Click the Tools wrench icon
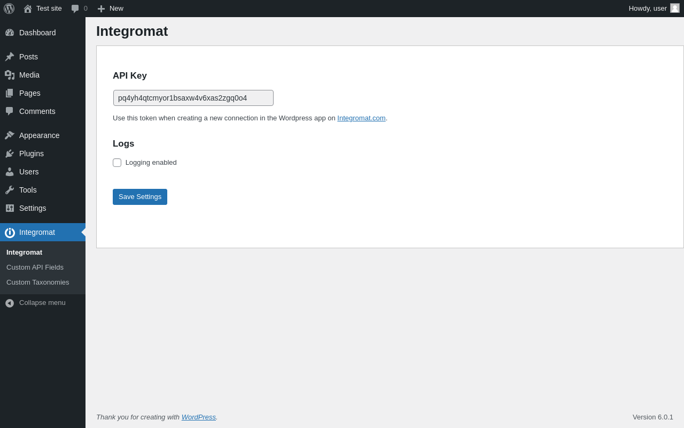Viewport: 684px width, 428px height. [10, 190]
